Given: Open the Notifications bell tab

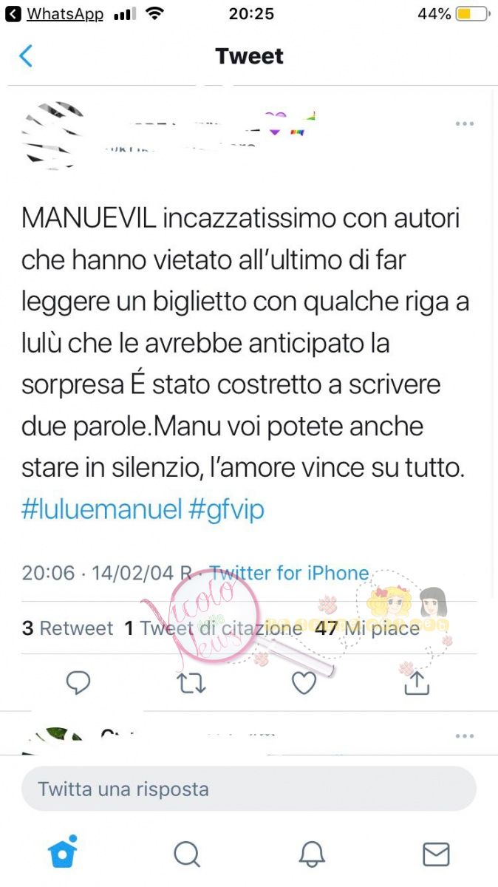Looking at the screenshot, I should tap(312, 854).
